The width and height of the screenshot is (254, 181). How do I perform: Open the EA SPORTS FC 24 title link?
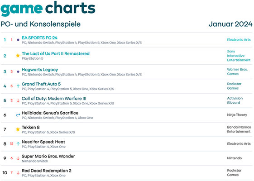pos(39,38)
